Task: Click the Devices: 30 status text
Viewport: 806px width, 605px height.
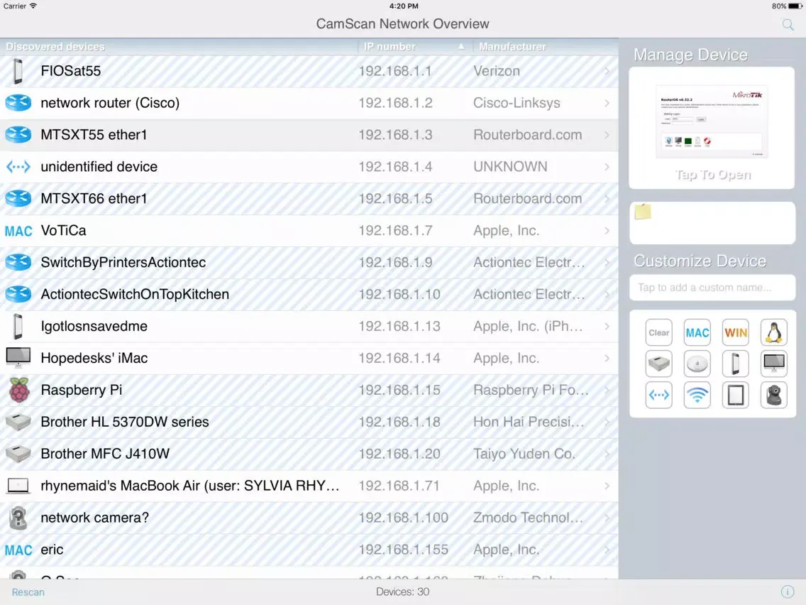Action: [x=402, y=592]
